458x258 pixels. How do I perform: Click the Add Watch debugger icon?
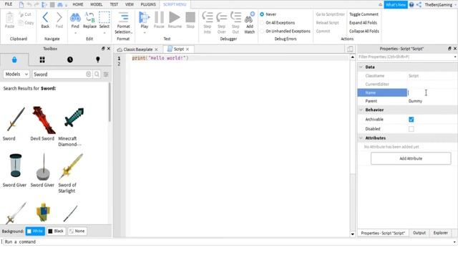point(250,17)
